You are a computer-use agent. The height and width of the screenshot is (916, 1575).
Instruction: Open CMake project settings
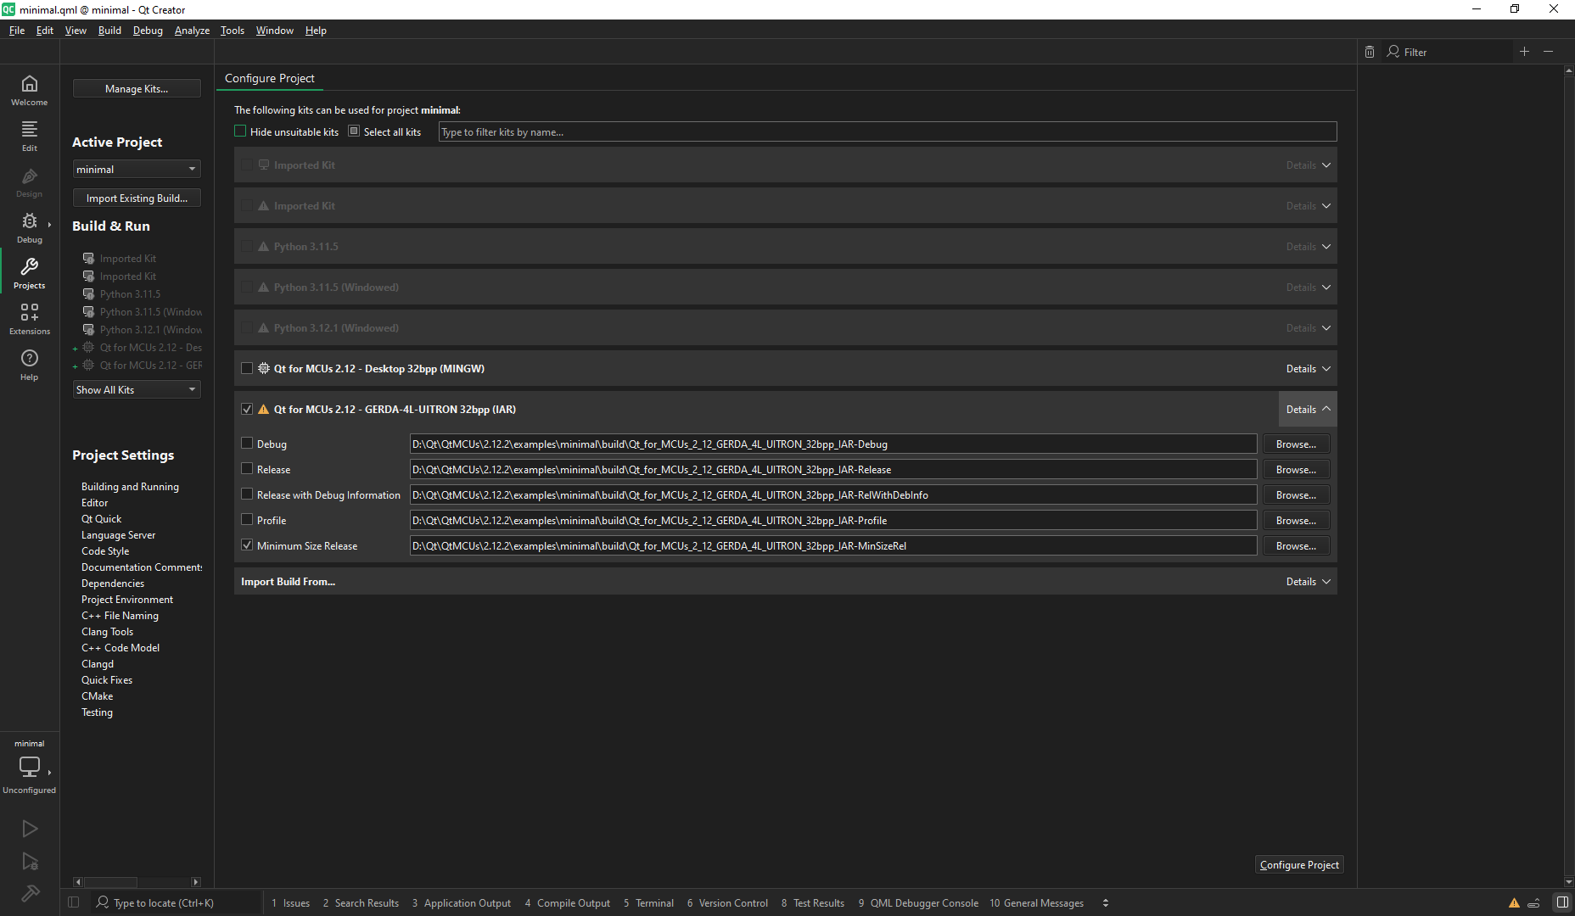click(x=97, y=695)
